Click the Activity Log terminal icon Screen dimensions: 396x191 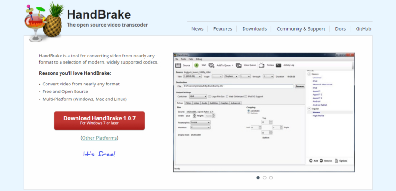click(279, 65)
